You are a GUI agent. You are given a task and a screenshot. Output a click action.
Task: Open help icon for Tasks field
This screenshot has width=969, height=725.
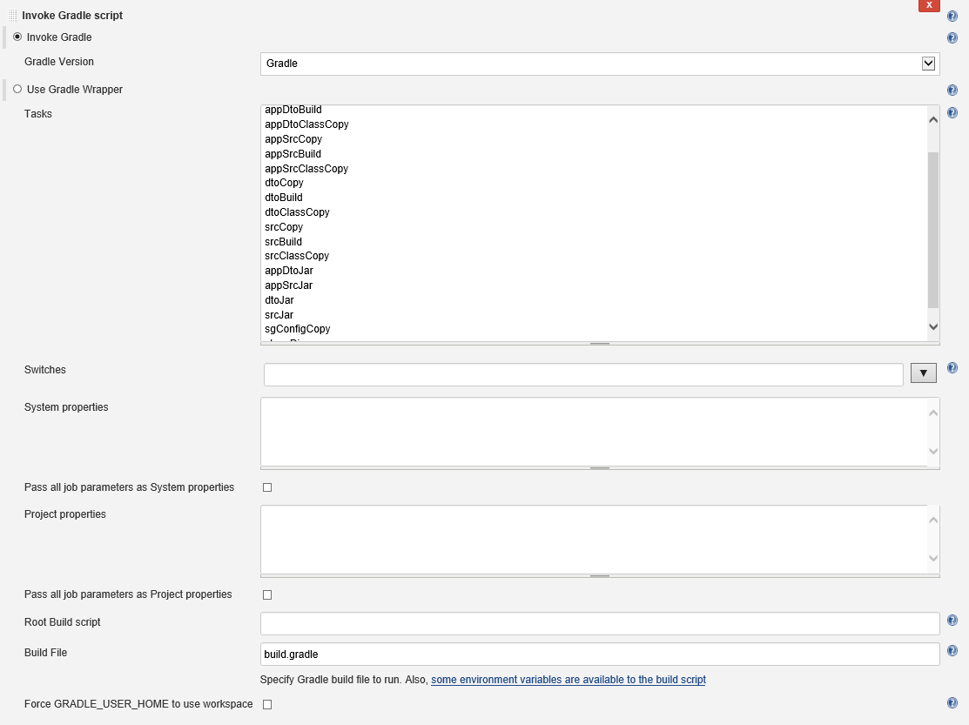pos(952,112)
